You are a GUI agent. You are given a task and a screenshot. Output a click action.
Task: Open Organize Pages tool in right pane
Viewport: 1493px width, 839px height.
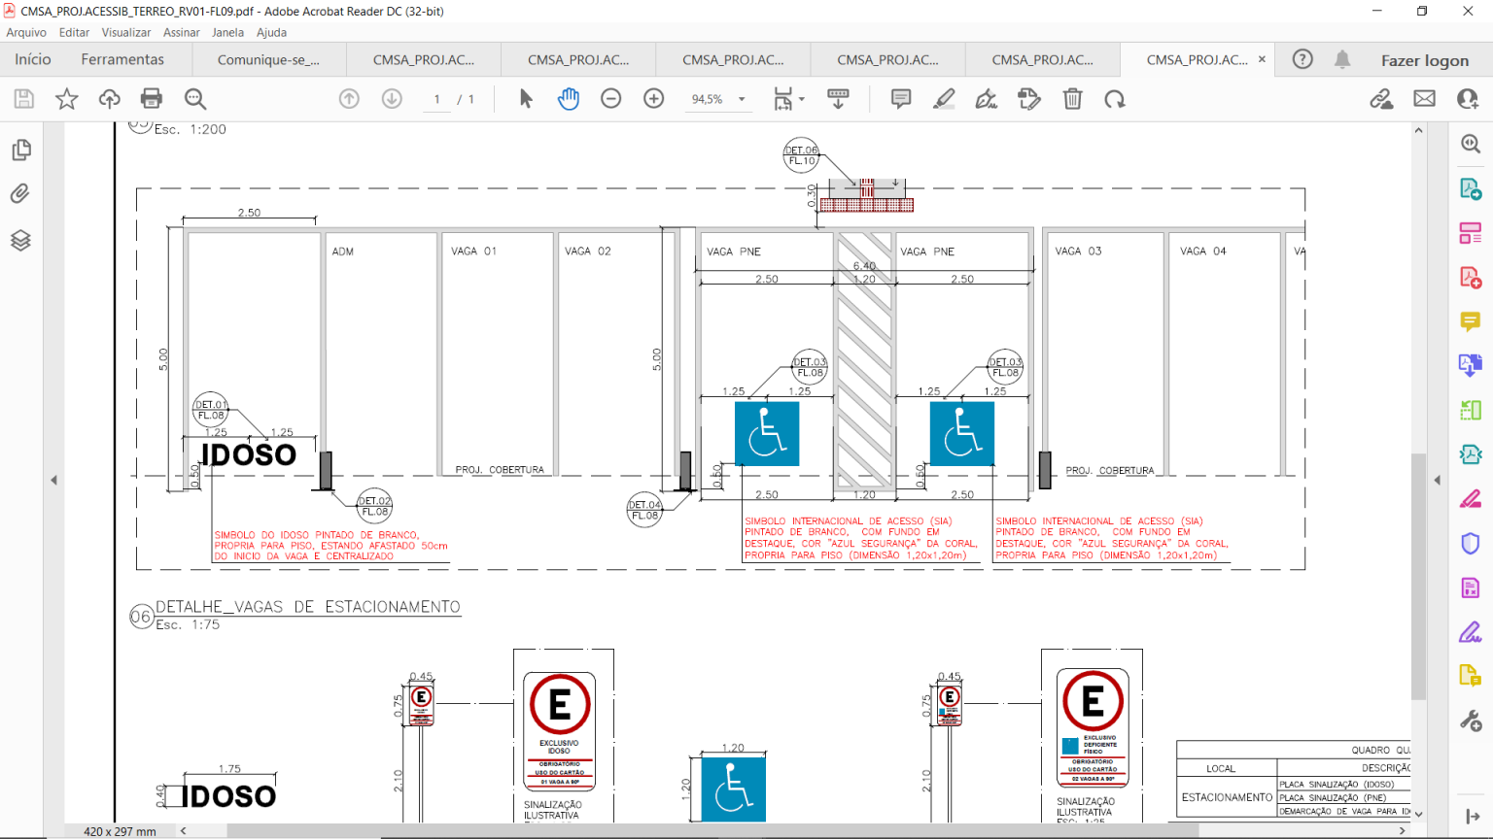pos(1471,233)
